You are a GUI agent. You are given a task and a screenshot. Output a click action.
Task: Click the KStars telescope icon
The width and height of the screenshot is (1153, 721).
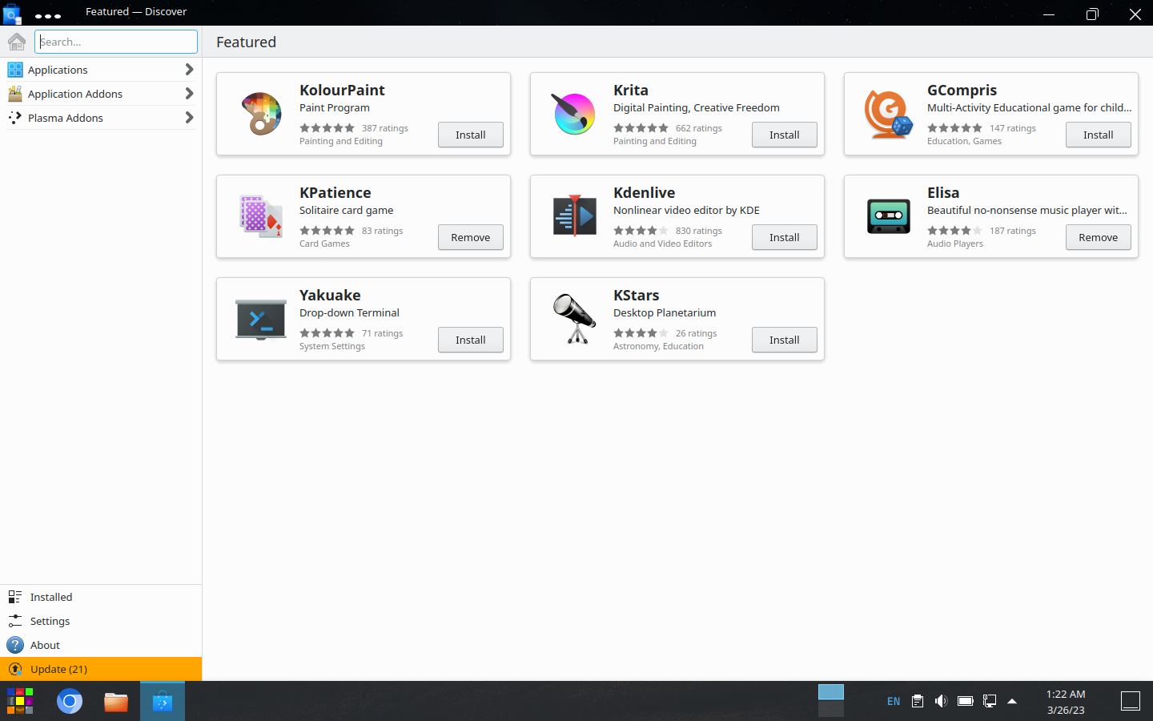click(574, 319)
